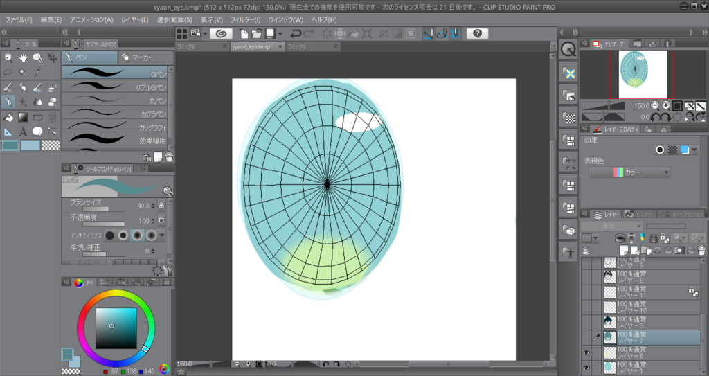Open the 表現色 カラー dropdown
Screen dimensions: 709x376
tap(629, 172)
